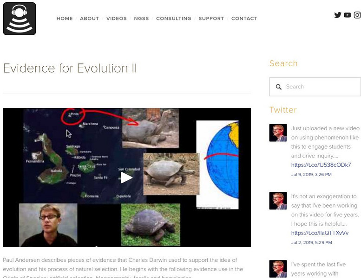361x278 pixels.
Task: Open the Support menu item
Action: (211, 19)
